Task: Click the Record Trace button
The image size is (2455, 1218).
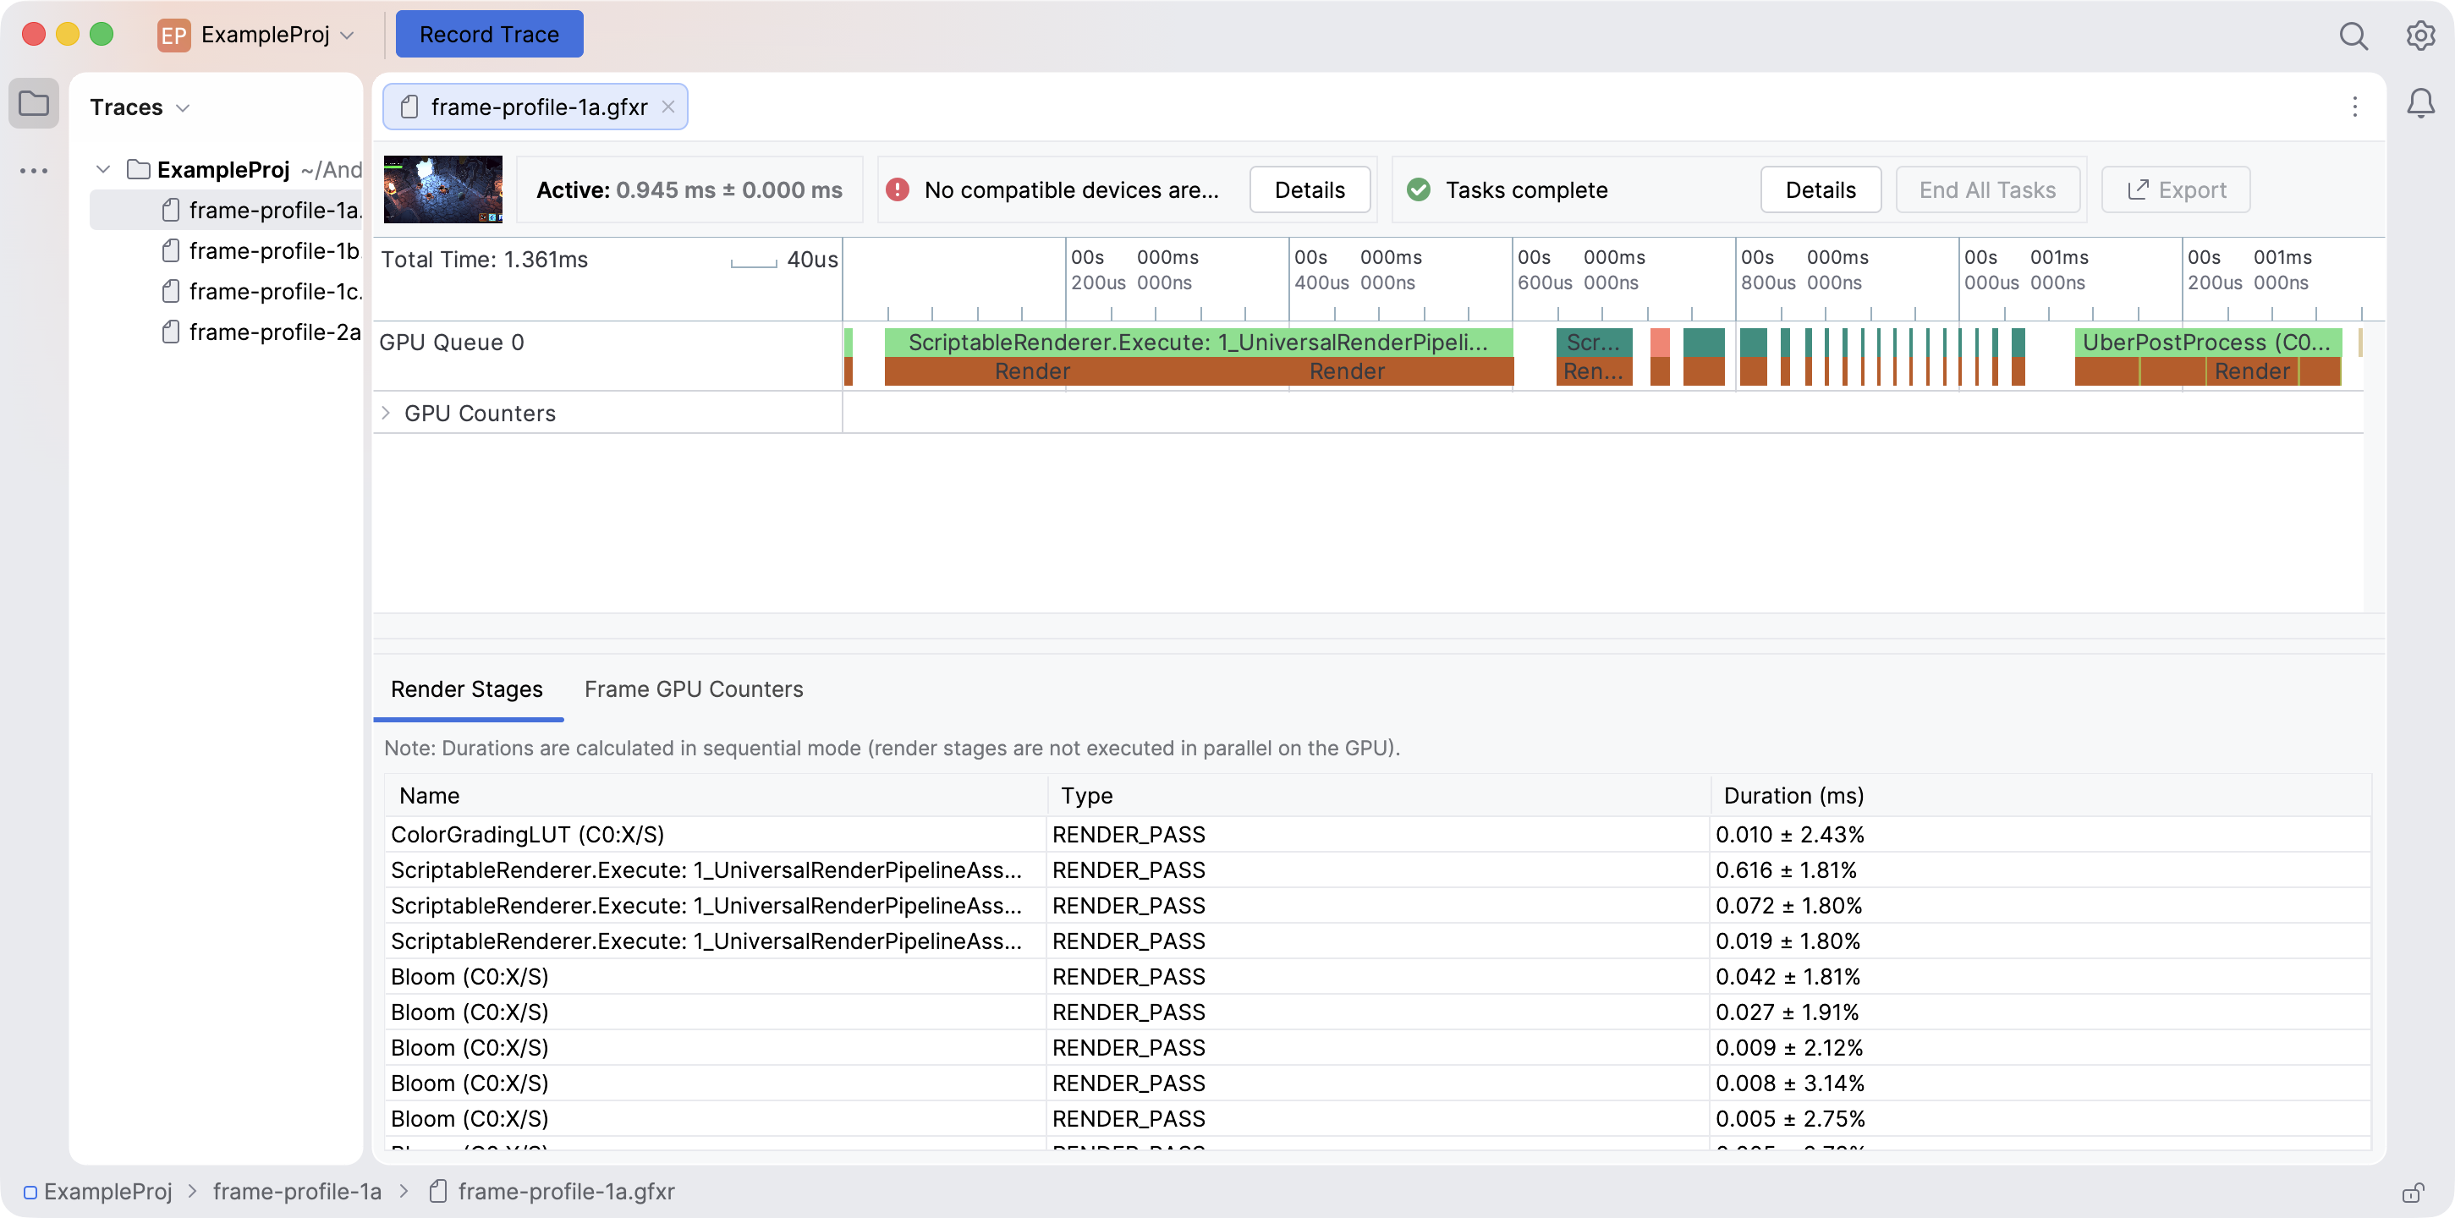Action: pos(489,35)
